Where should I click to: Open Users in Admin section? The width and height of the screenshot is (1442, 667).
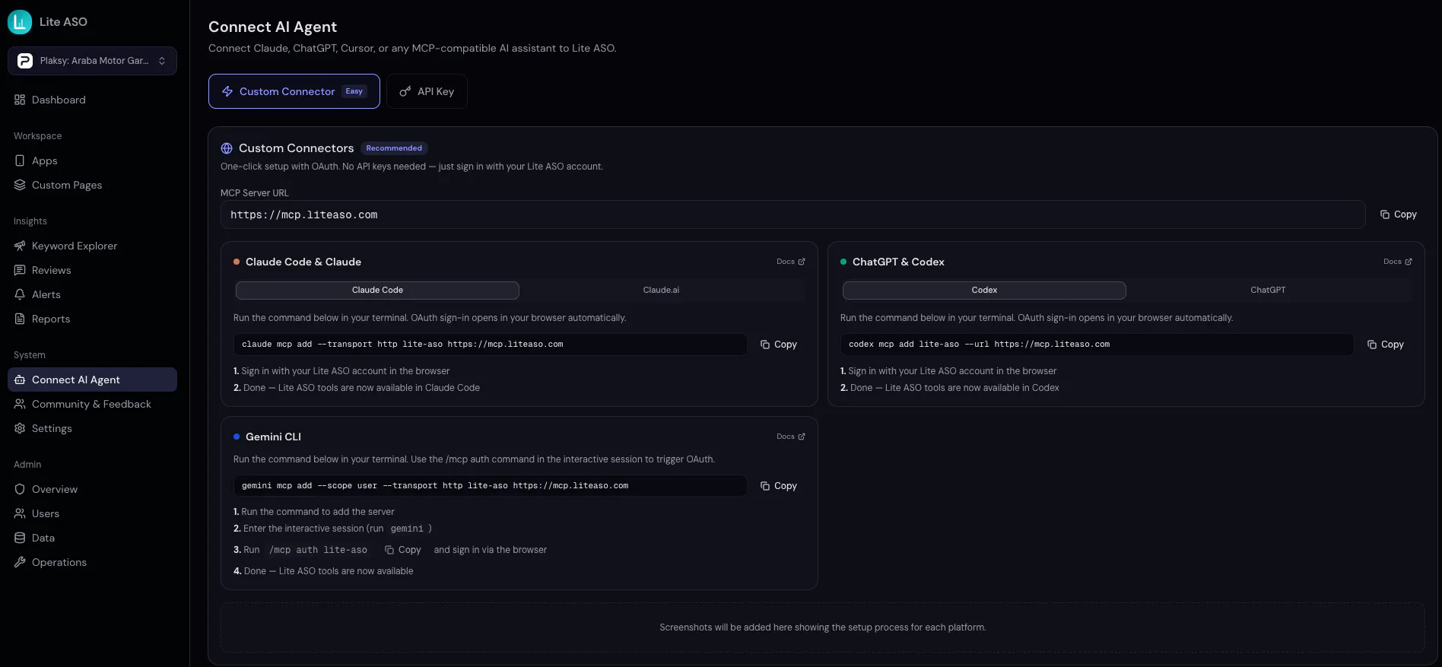tap(92, 513)
